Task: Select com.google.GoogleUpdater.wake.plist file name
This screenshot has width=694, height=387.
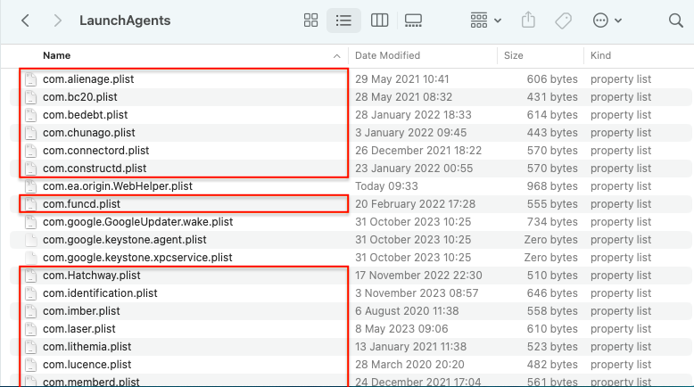Action: tap(137, 222)
